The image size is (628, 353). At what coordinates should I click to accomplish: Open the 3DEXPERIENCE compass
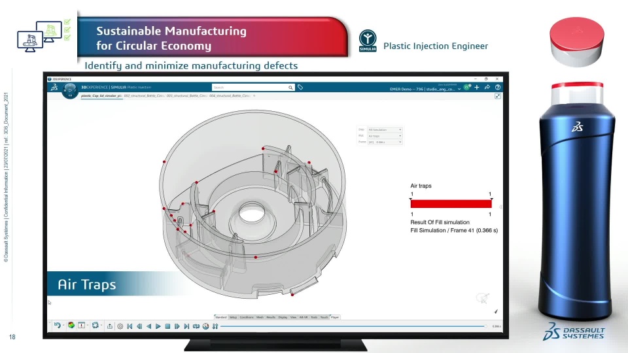point(70,90)
